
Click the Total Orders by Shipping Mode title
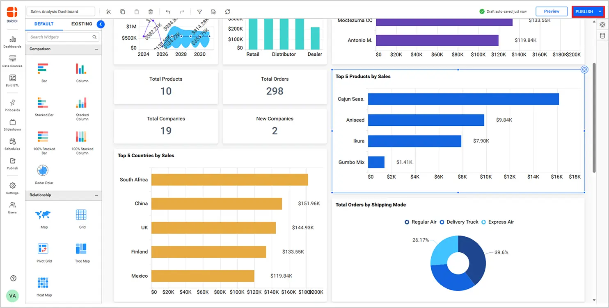tap(371, 205)
